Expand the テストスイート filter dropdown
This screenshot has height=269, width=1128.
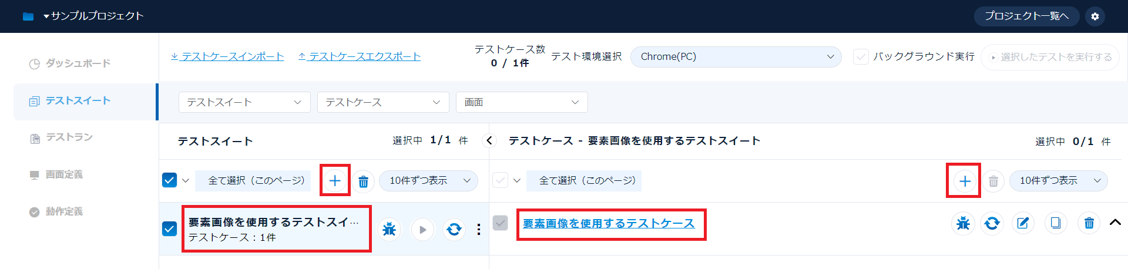(x=244, y=102)
